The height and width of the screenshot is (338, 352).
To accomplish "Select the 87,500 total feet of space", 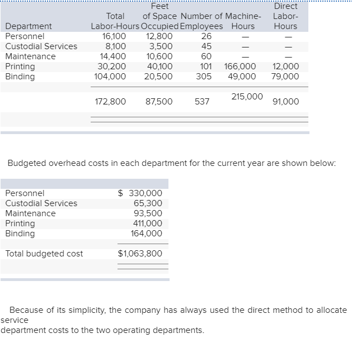I will coord(158,102).
